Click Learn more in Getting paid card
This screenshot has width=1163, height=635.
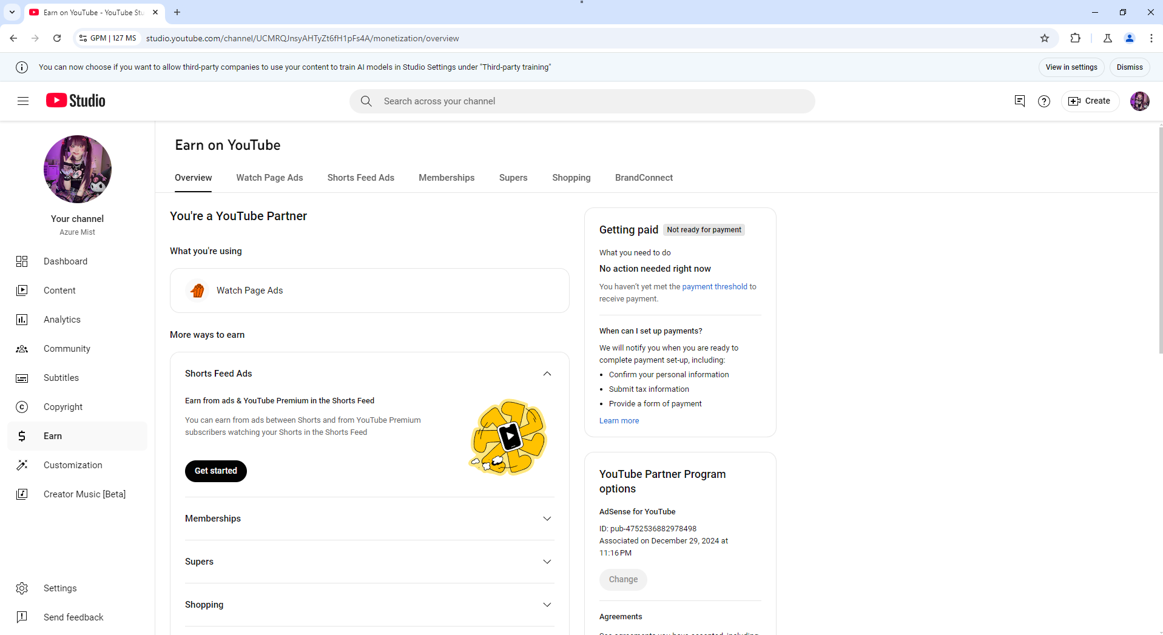click(619, 421)
